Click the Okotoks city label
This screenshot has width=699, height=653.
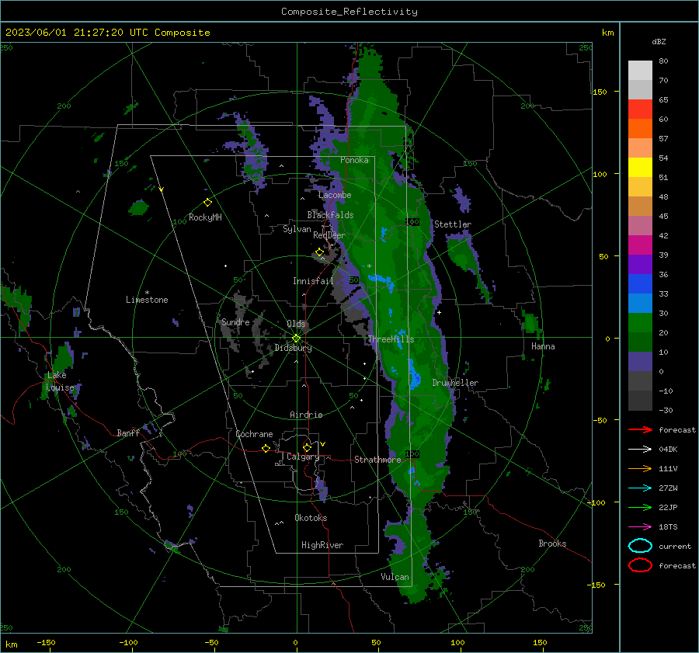311,518
